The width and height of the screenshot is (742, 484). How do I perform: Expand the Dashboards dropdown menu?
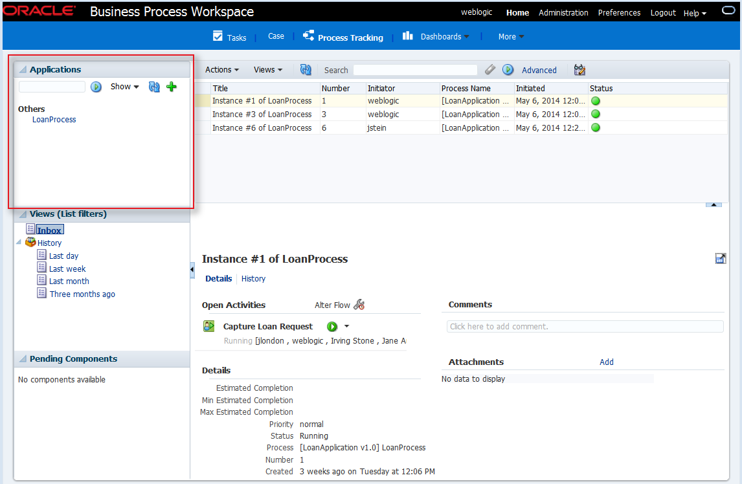point(444,37)
